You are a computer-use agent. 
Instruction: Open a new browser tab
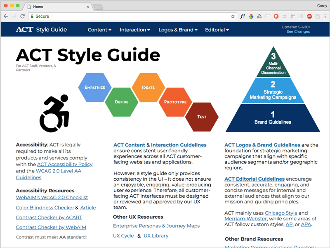click(98, 7)
